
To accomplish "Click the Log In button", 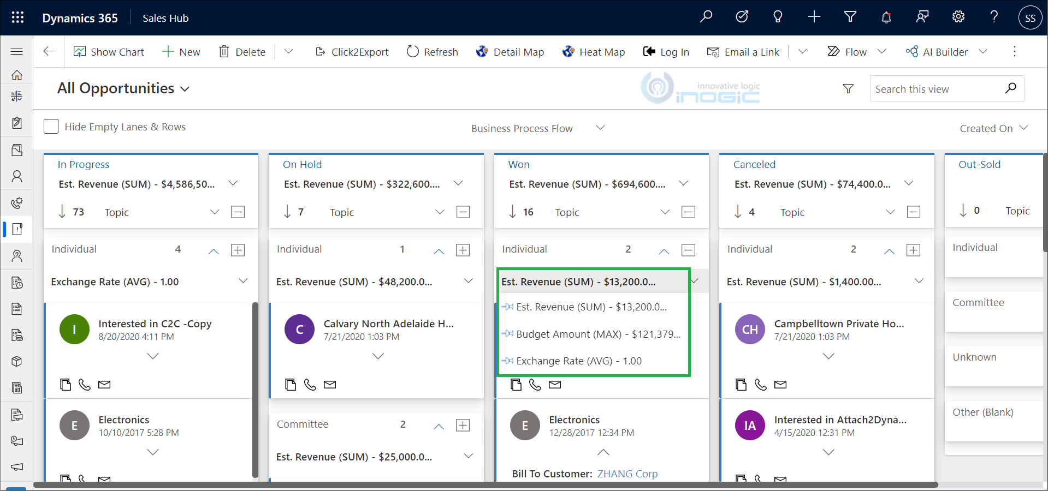I will [x=666, y=52].
